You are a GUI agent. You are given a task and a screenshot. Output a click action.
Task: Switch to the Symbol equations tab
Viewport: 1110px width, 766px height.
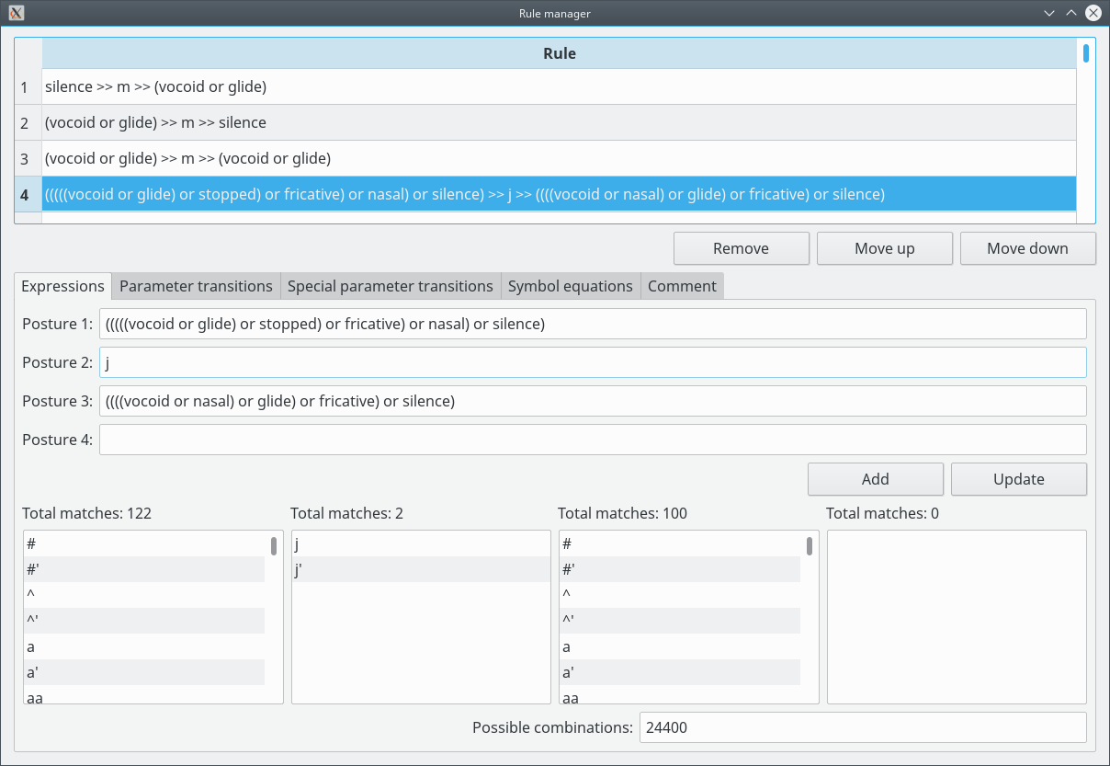tap(571, 286)
